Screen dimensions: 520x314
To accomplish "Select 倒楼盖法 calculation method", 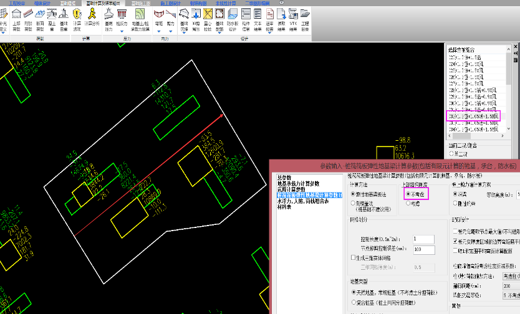I will [x=353, y=203].
